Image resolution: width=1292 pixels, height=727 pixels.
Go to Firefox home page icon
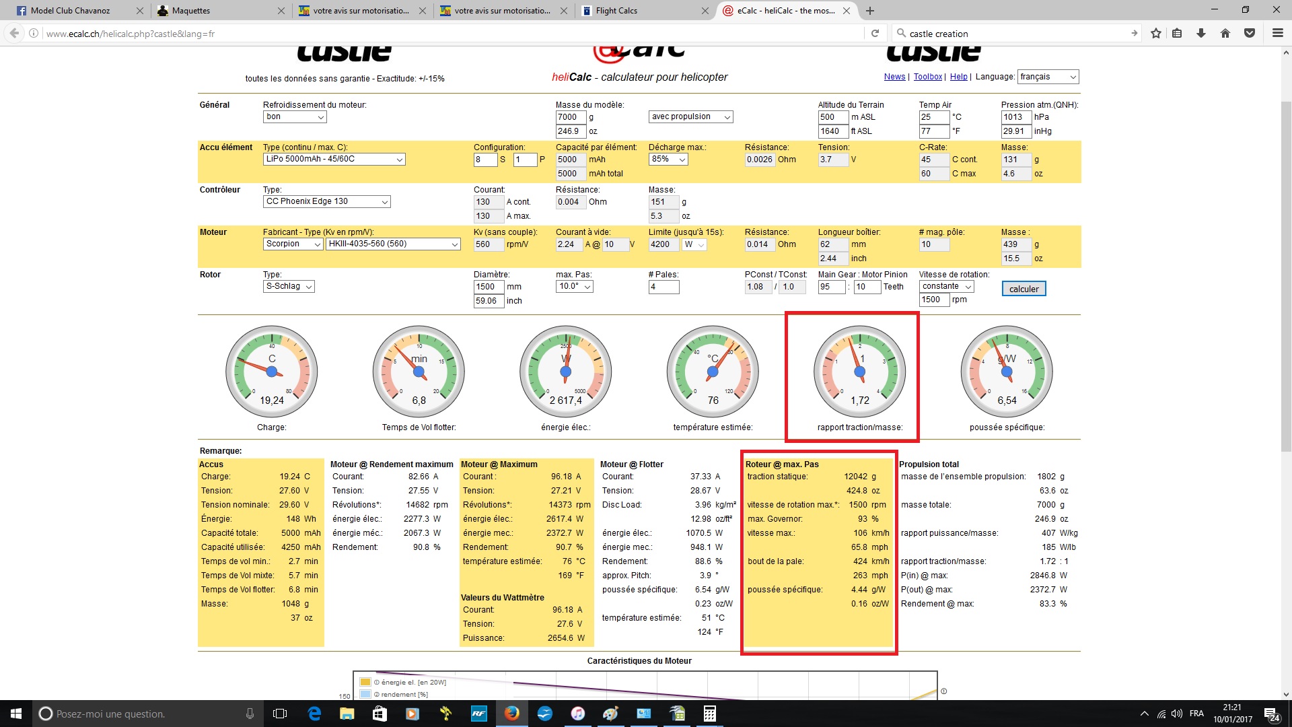1225,33
